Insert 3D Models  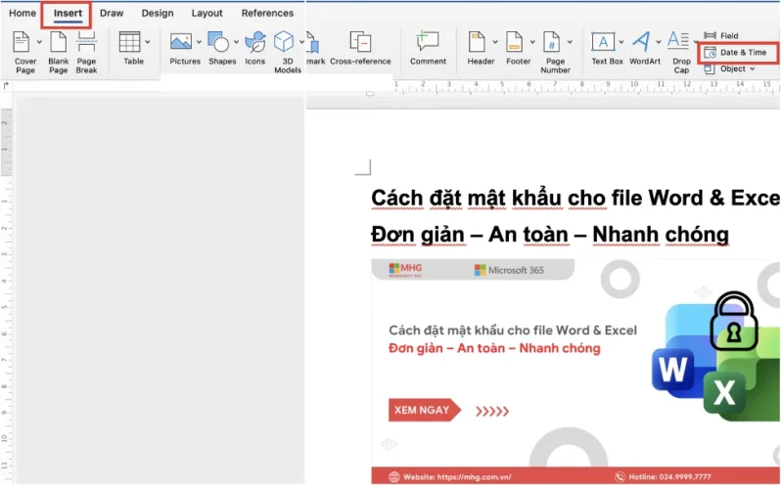click(x=287, y=52)
